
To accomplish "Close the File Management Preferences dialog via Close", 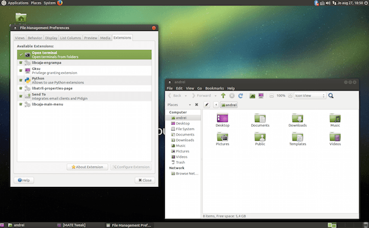I will pyautogui.click(x=145, y=180).
